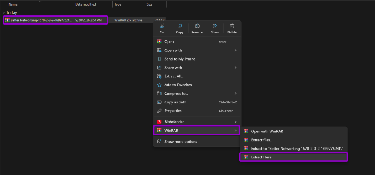Expand the Compress to... submenu arrow

click(235, 94)
